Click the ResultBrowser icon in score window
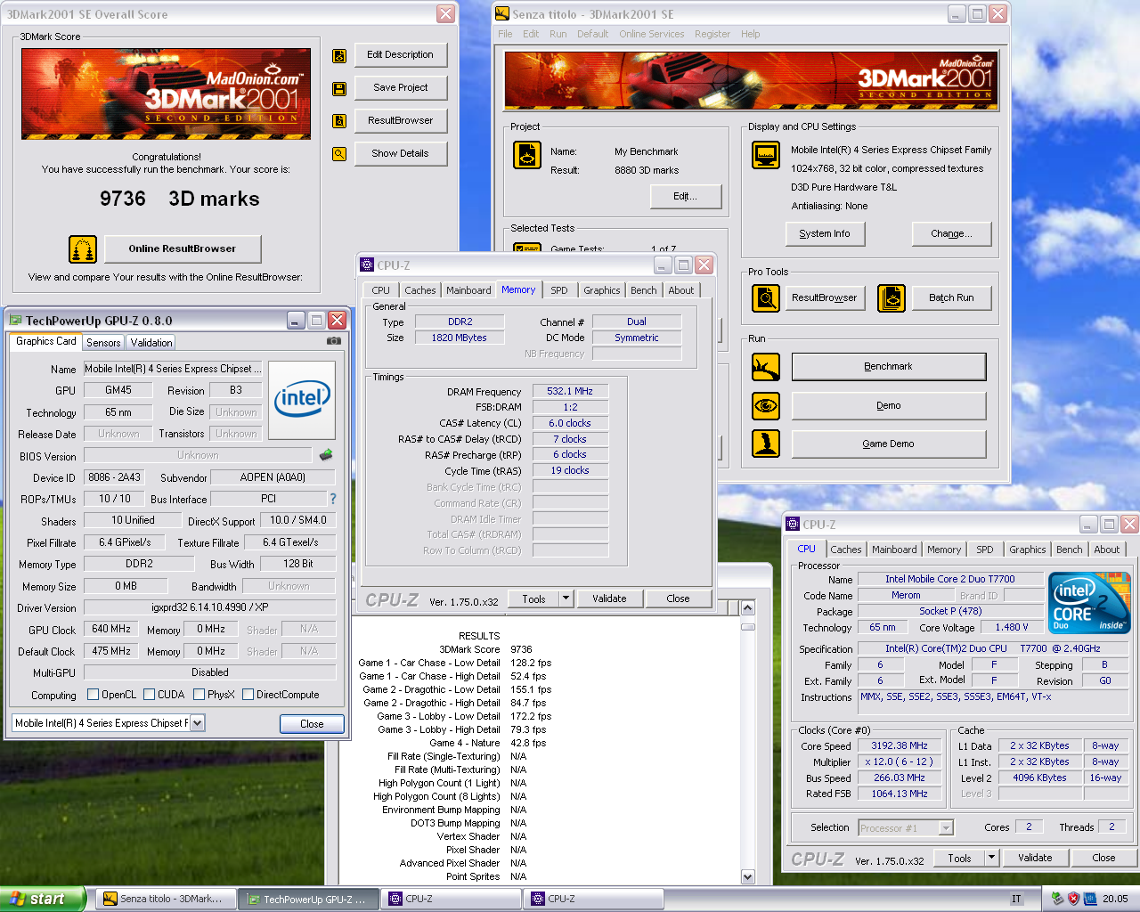Image resolution: width=1140 pixels, height=912 pixels. [x=339, y=121]
